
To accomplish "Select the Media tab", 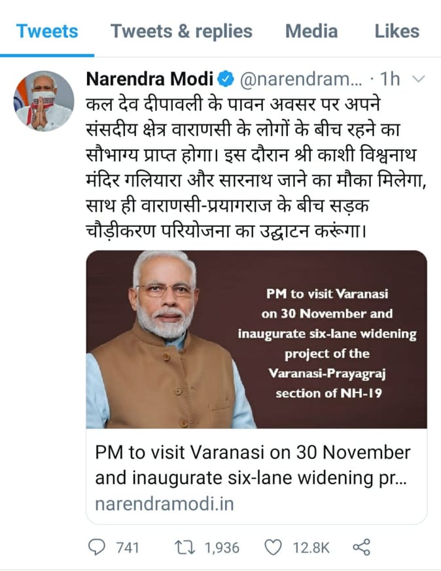I will 311,31.
